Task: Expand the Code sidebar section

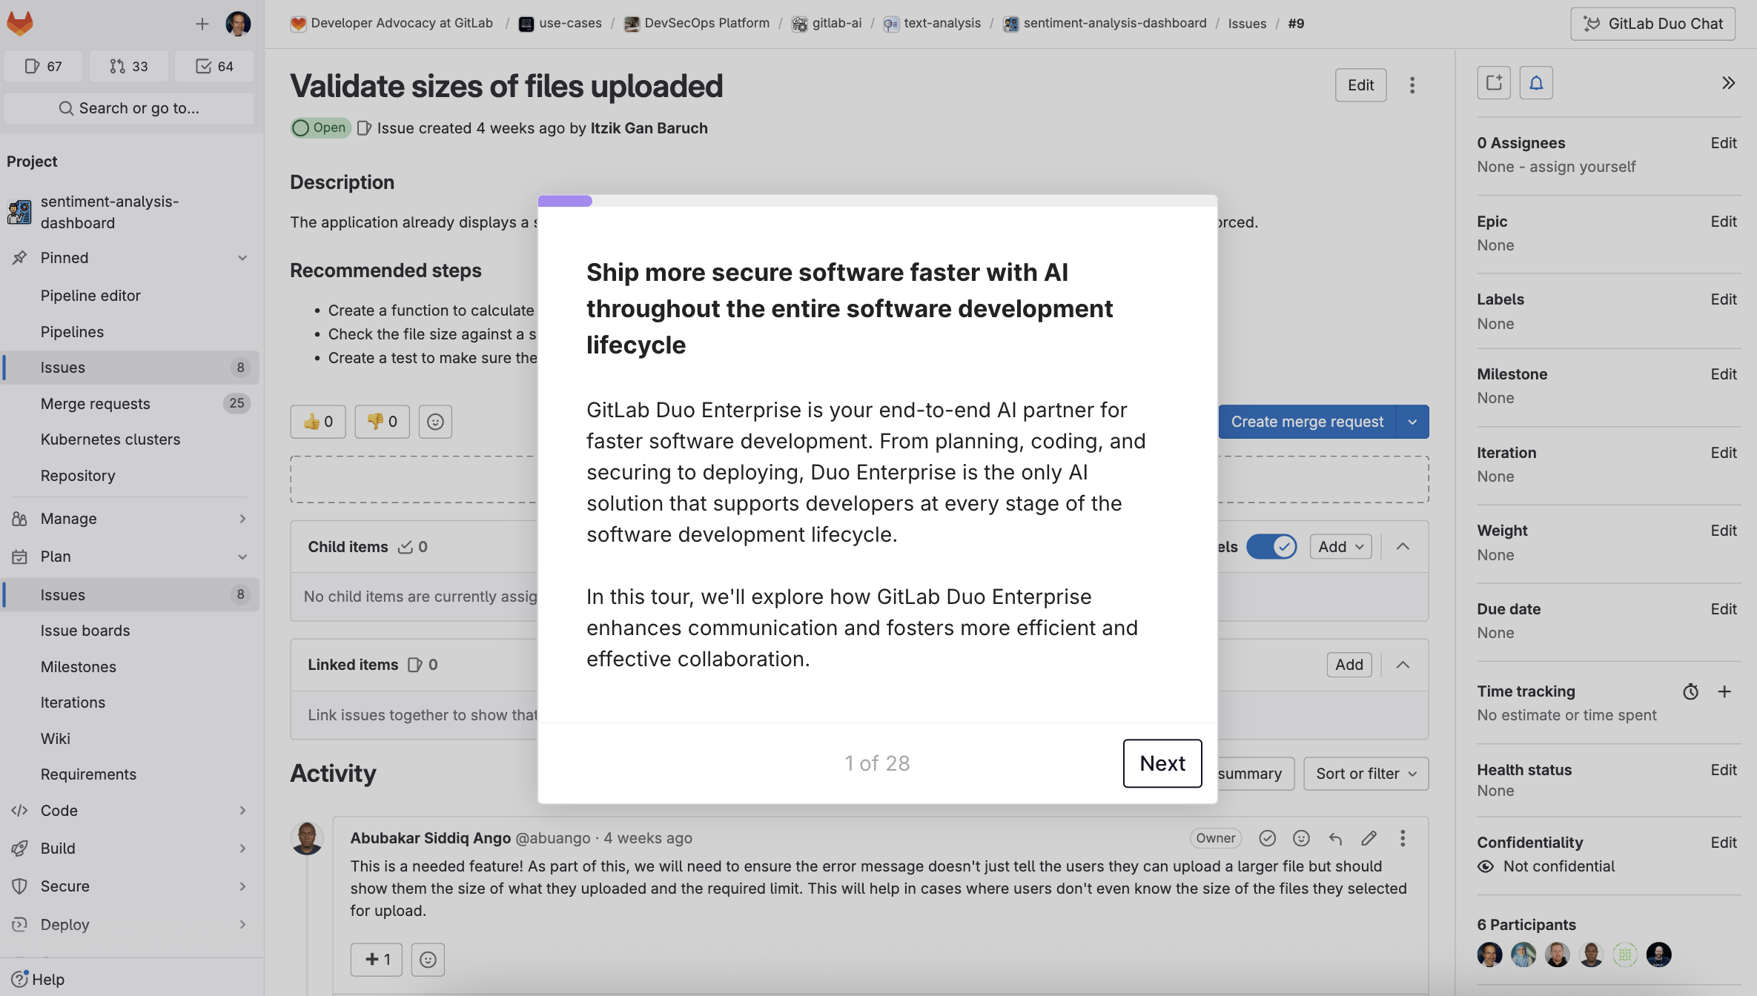Action: pyautogui.click(x=242, y=811)
